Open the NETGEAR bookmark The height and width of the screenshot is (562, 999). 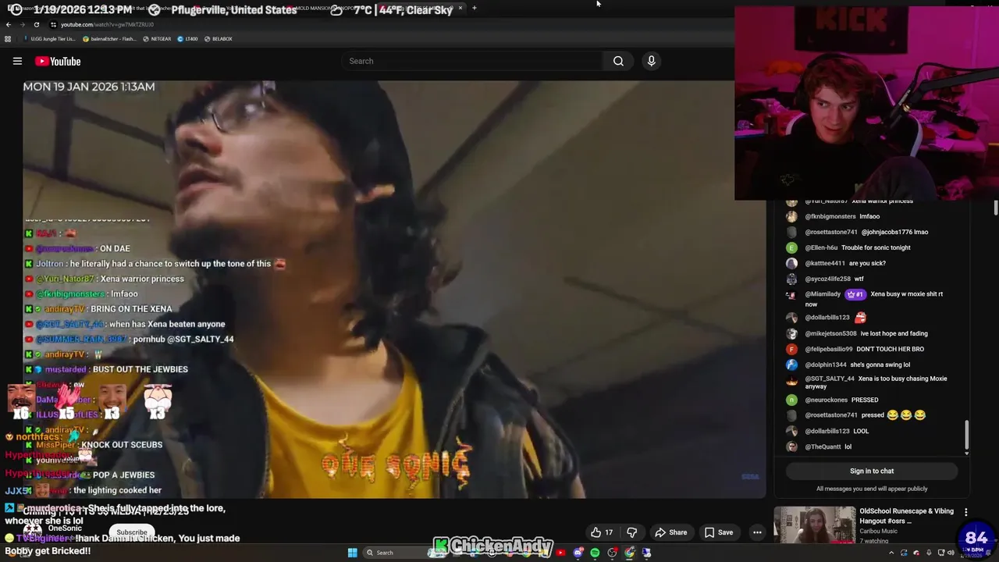(157, 38)
